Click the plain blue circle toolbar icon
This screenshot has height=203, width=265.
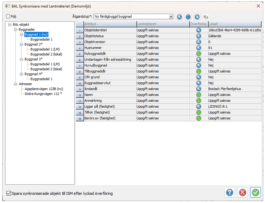click(188, 16)
